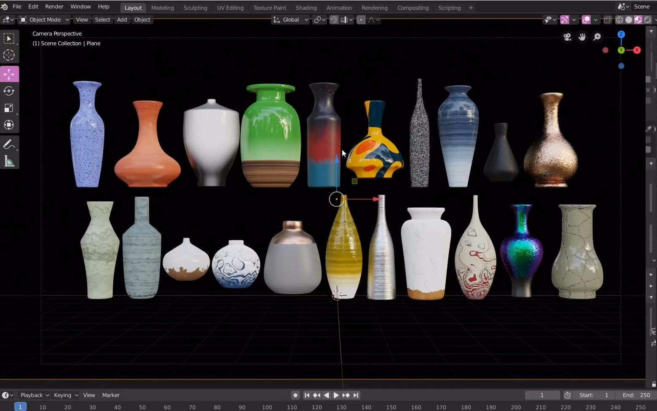Screen dimensions: 657x411
Task: Click the + to add a new workspace
Action: (470, 8)
